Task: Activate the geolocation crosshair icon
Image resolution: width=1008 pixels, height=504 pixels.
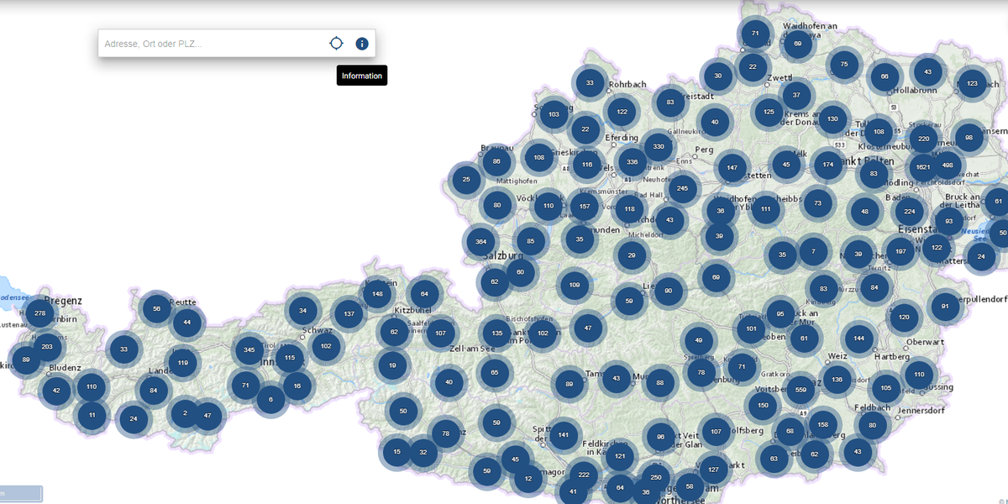Action: (336, 42)
